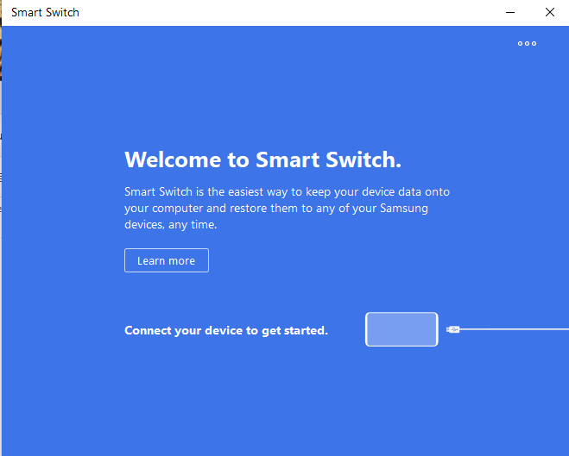This screenshot has width=569, height=456.
Task: Click the phone device placeholder graphic
Action: pos(401,329)
